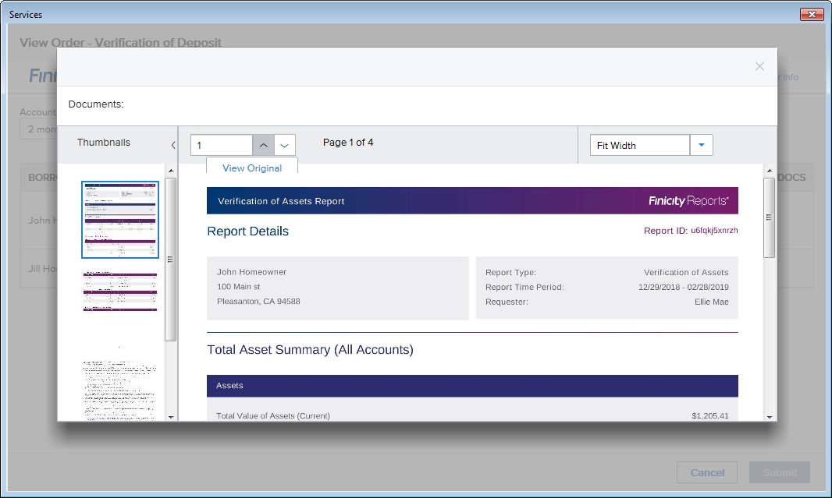
Task: Go to previous page using up arrow
Action: tap(264, 145)
